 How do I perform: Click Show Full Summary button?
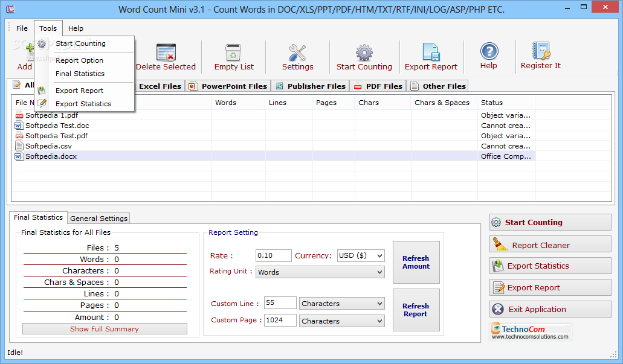tap(105, 328)
